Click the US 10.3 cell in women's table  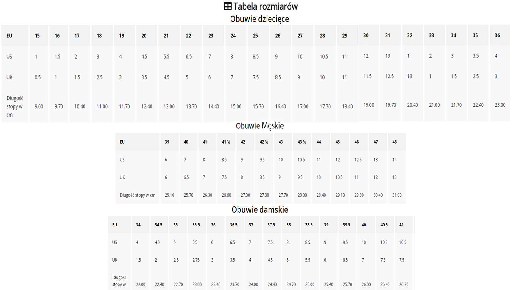point(384,242)
